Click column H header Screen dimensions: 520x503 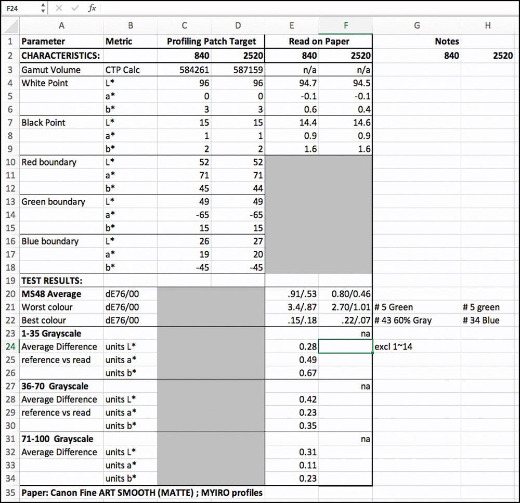point(487,25)
